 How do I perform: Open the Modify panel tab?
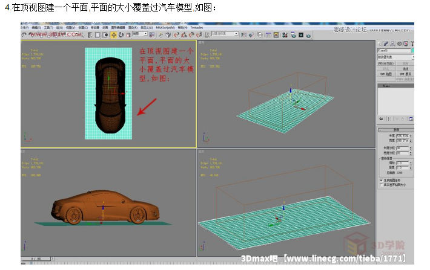(386, 43)
